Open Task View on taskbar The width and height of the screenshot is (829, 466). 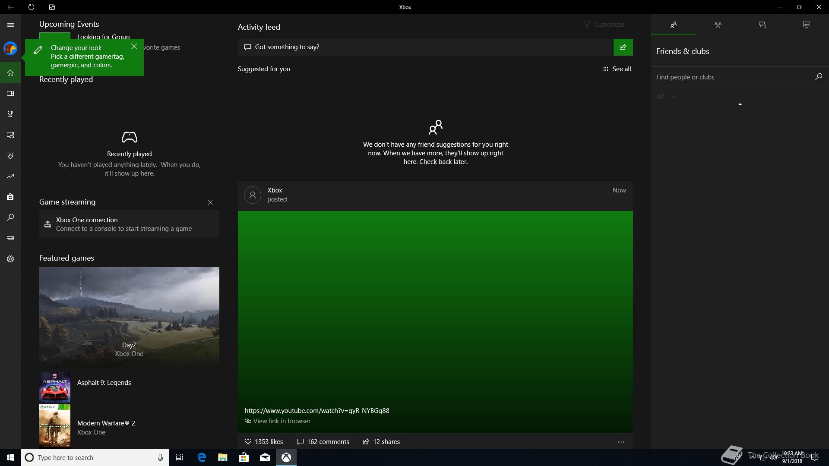(x=180, y=457)
